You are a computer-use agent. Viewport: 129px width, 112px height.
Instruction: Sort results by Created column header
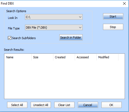(x=64, y=57)
